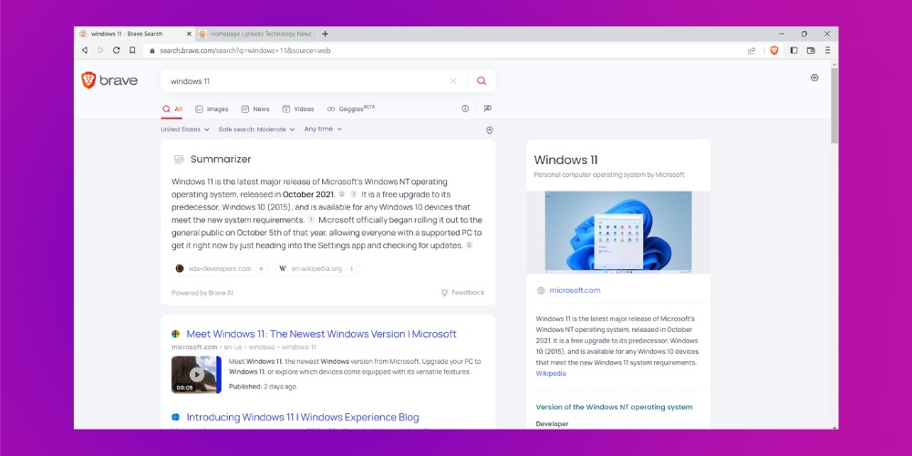The width and height of the screenshot is (912, 456).
Task: Click the share icon in the address bar
Action: point(751,50)
